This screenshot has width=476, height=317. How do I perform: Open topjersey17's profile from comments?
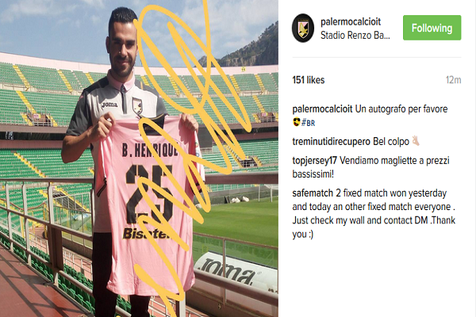coord(314,160)
